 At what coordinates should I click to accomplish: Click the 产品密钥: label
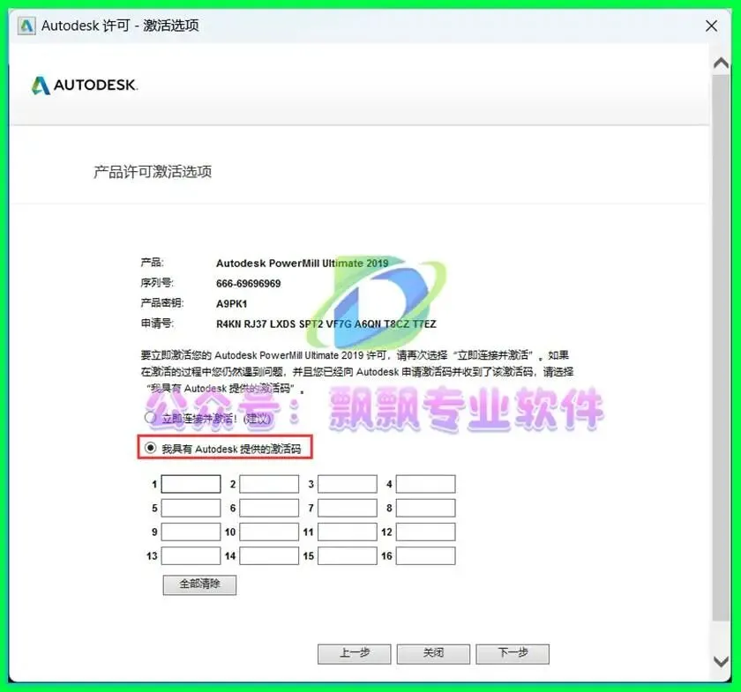(162, 303)
